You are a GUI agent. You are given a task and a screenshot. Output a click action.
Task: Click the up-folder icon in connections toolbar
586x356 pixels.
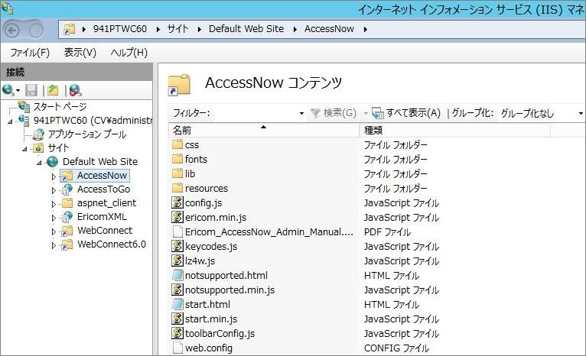(53, 90)
